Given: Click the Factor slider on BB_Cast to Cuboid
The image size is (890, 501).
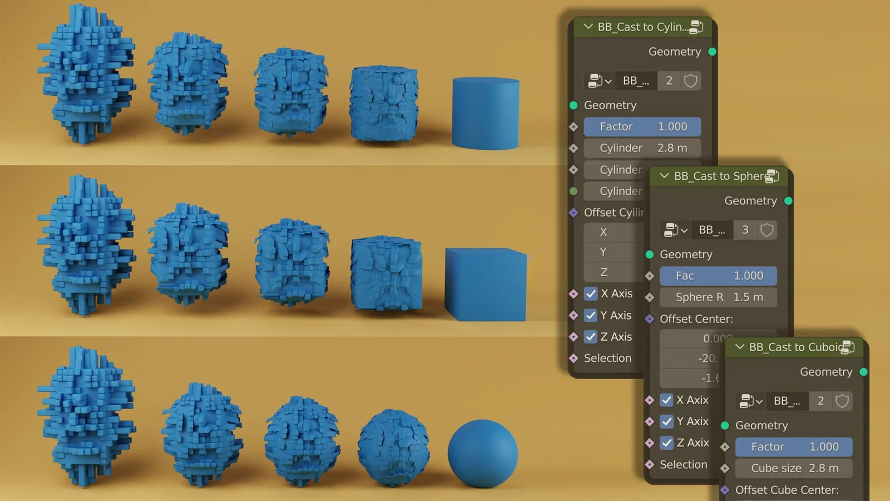Looking at the screenshot, I should click(x=793, y=446).
